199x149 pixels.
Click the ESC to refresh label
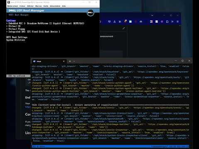coord(17,76)
